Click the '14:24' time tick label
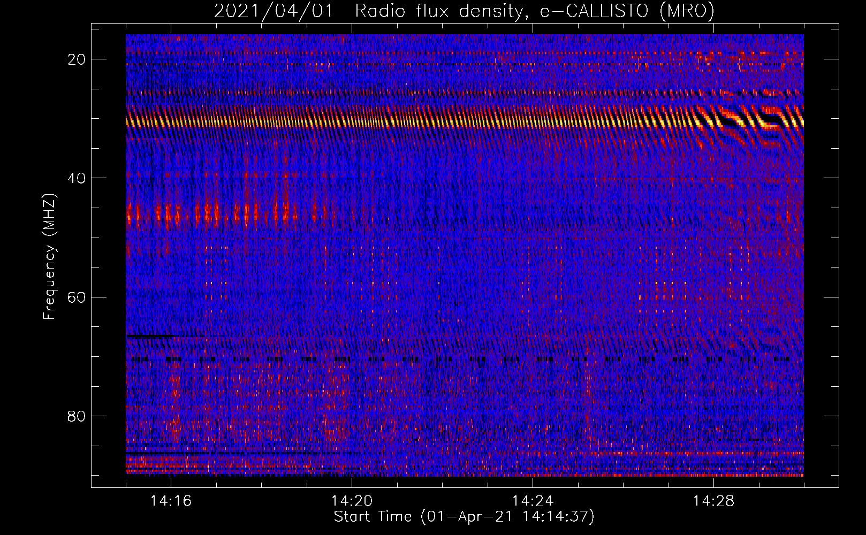 click(533, 501)
